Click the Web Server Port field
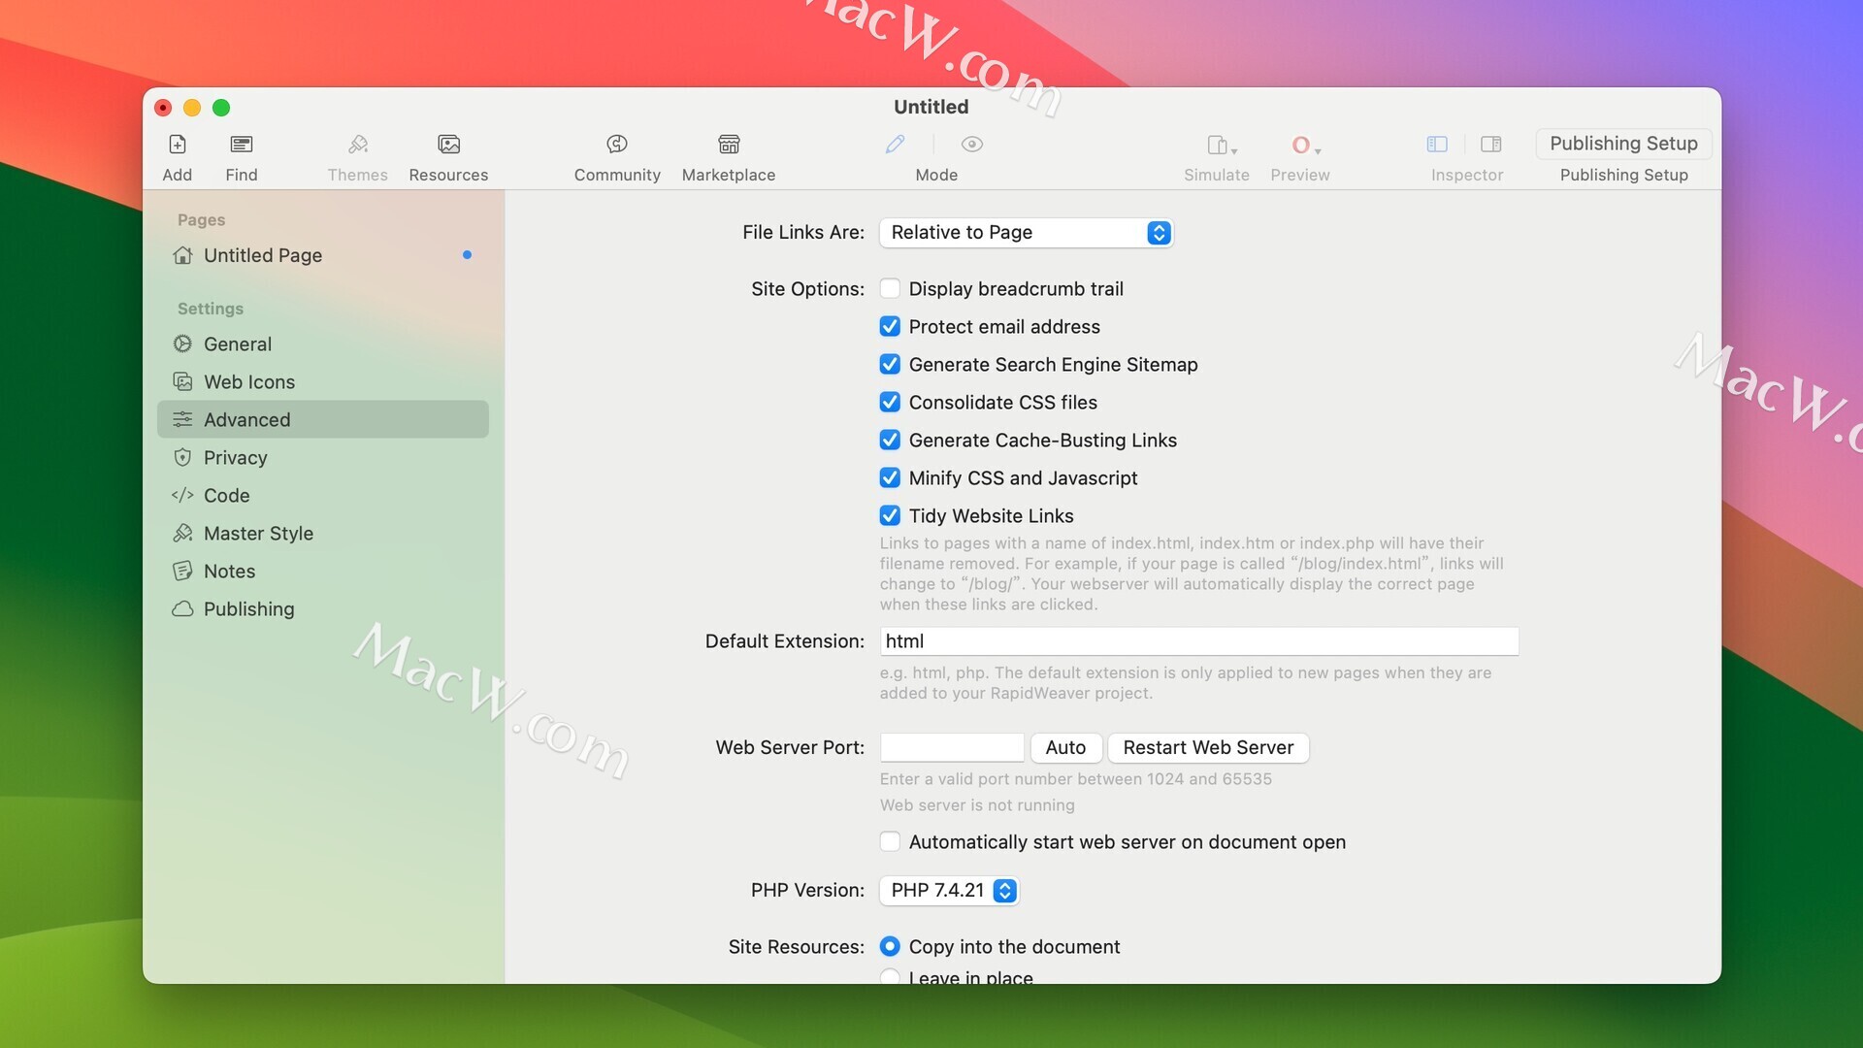Screen dimensions: 1863x1048 click(x=952, y=747)
